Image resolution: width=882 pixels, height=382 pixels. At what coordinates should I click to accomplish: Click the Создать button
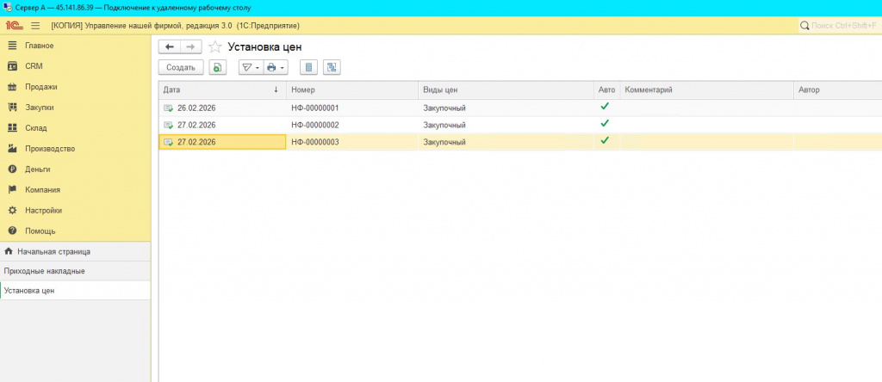181,67
